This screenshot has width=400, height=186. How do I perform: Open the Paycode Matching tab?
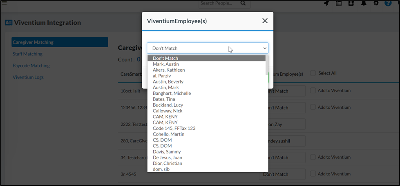(x=31, y=66)
